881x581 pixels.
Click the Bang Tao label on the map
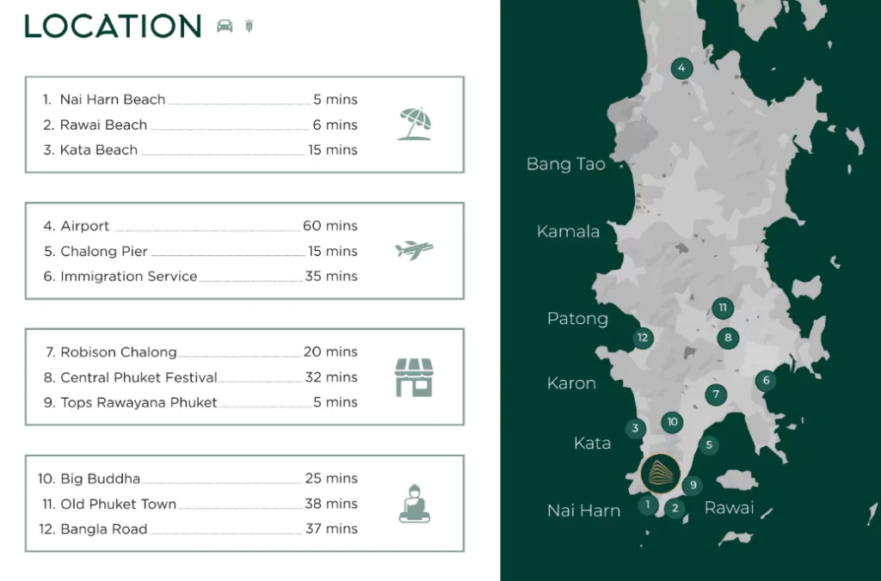click(x=565, y=164)
